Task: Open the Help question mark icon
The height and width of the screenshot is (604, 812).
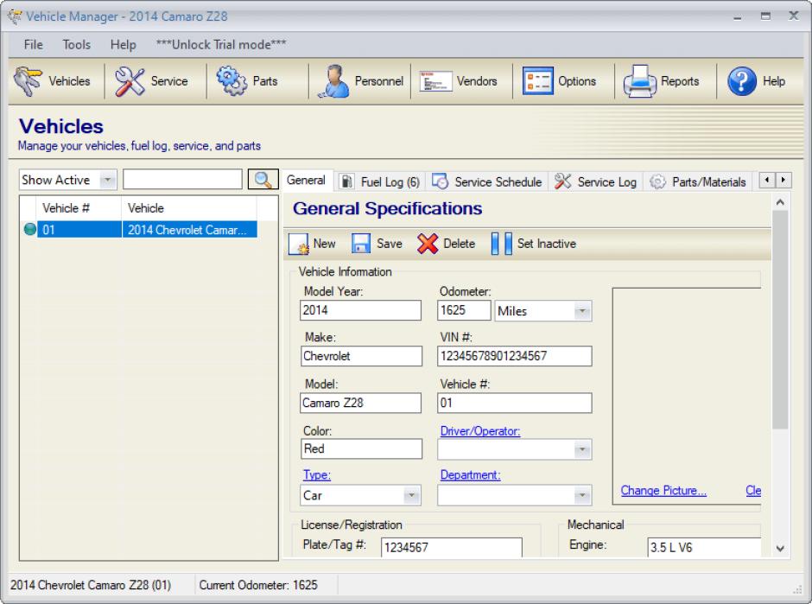Action: pos(741,81)
